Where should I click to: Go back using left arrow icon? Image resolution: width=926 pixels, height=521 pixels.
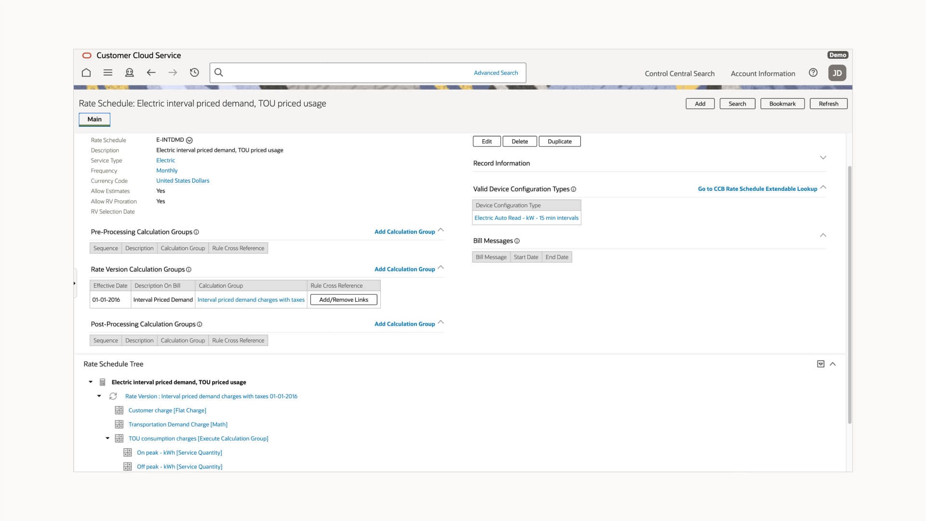click(x=151, y=73)
